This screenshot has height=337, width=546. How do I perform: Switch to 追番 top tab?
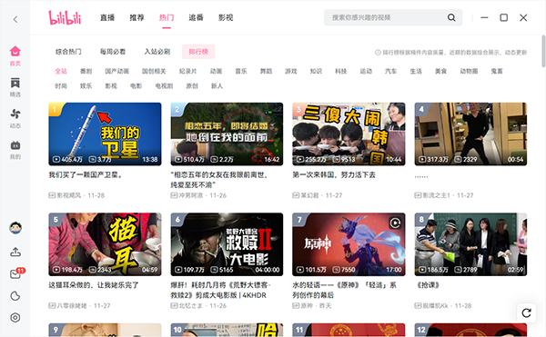[x=196, y=18]
